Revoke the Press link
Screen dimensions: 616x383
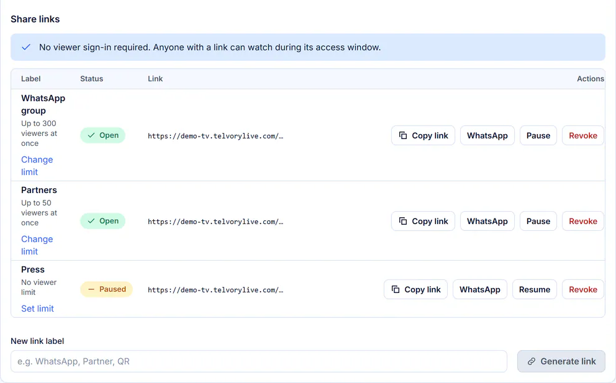click(x=583, y=289)
